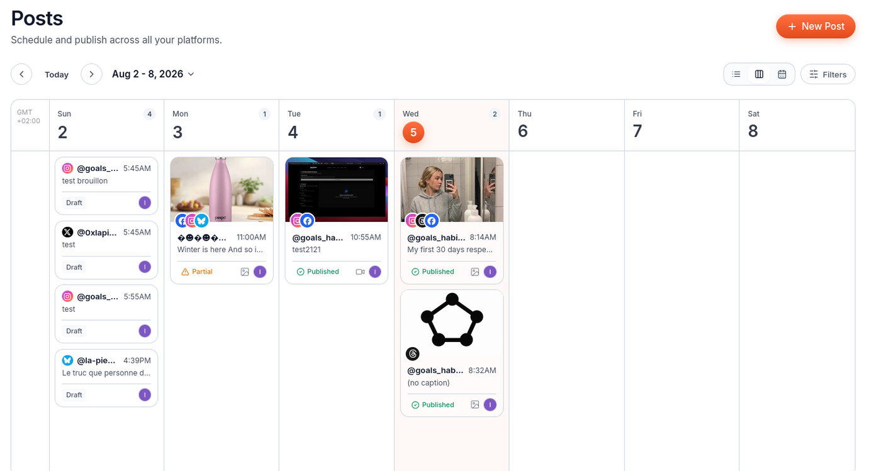Click Draft badge on 4:39PM post
Screen dimensions: 881x471
click(74, 395)
